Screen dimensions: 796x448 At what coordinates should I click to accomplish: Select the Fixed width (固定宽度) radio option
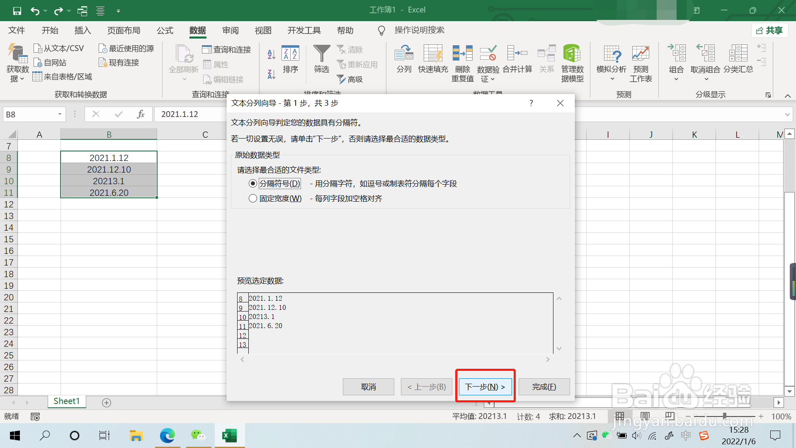coord(253,198)
